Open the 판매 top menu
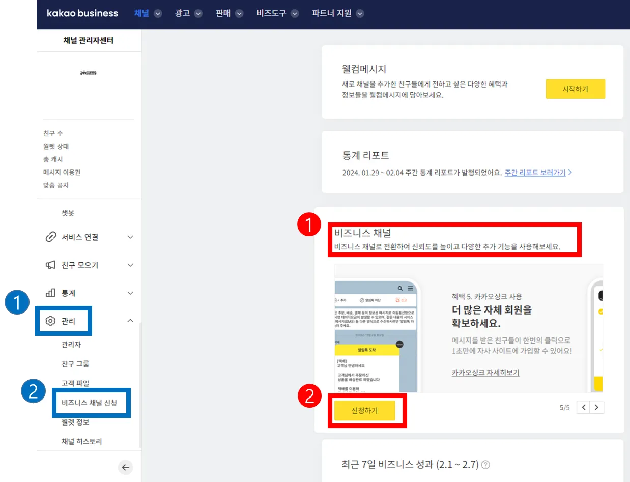630x482 pixels. [223, 14]
